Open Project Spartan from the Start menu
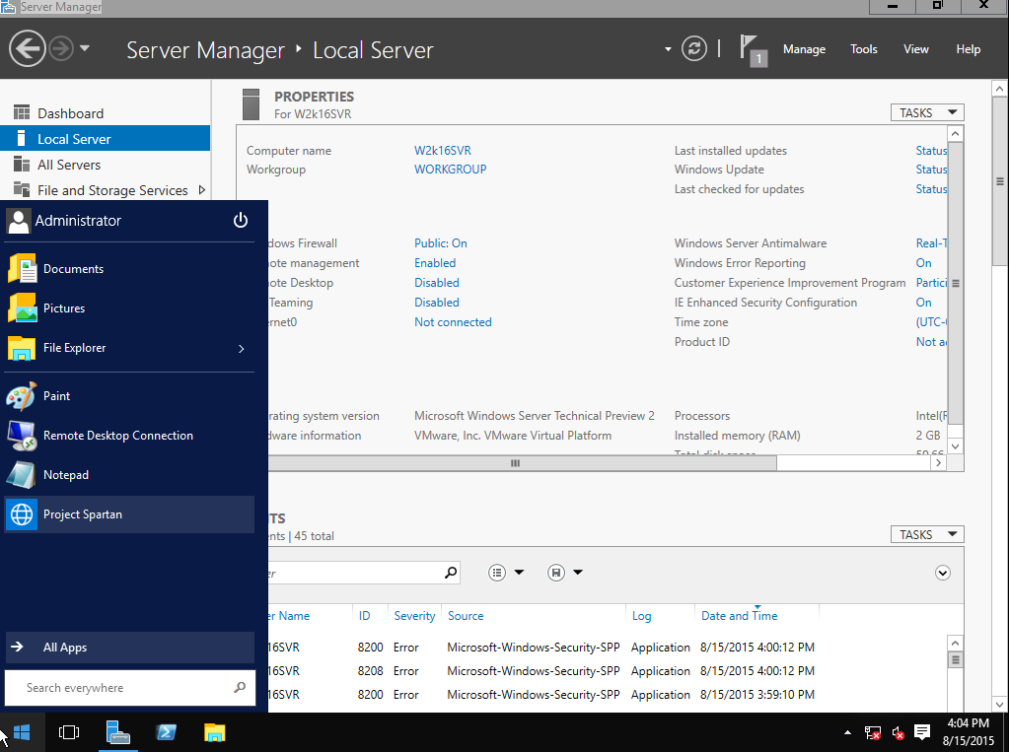The height and width of the screenshot is (752, 1009). (82, 513)
